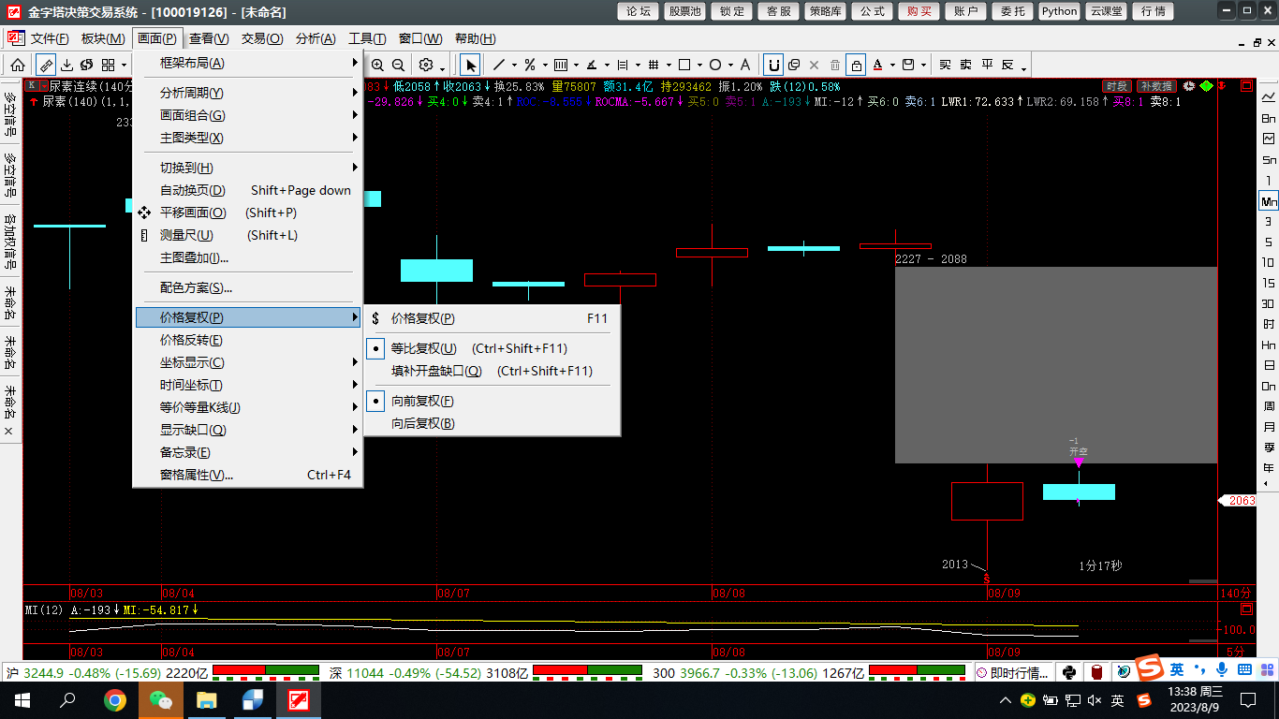Select the arrow pointer tool
This screenshot has width=1279, height=719.
point(470,65)
